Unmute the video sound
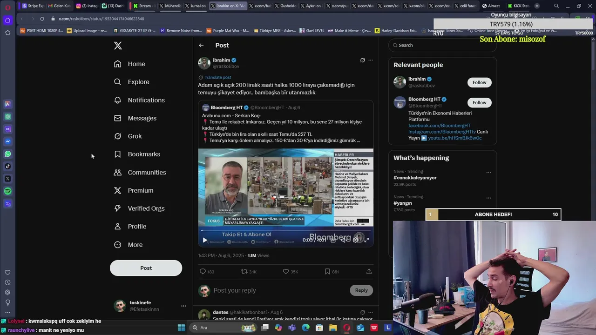This screenshot has width=596, height=335. pyautogui.click(x=344, y=240)
